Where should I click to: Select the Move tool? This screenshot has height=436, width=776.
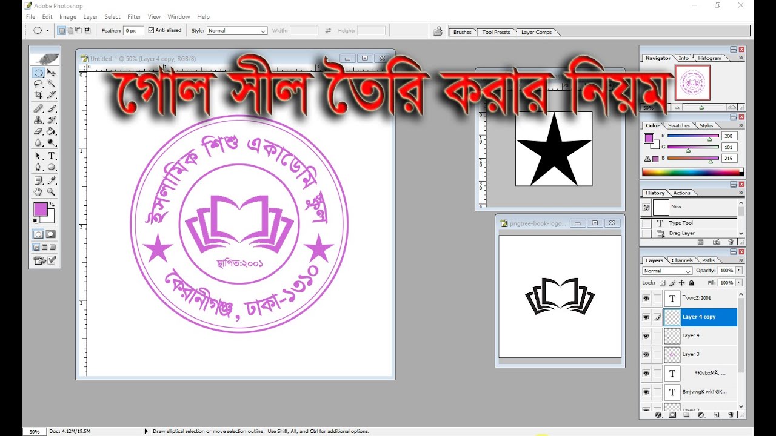tap(52, 73)
